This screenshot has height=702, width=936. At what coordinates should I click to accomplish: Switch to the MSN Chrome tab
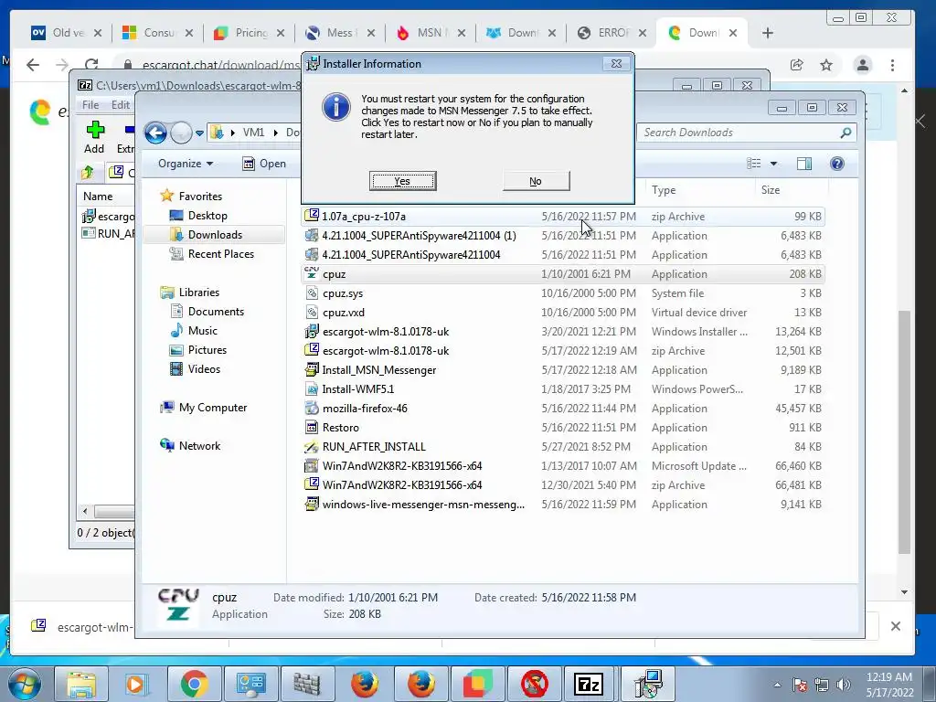pyautogui.click(x=431, y=33)
